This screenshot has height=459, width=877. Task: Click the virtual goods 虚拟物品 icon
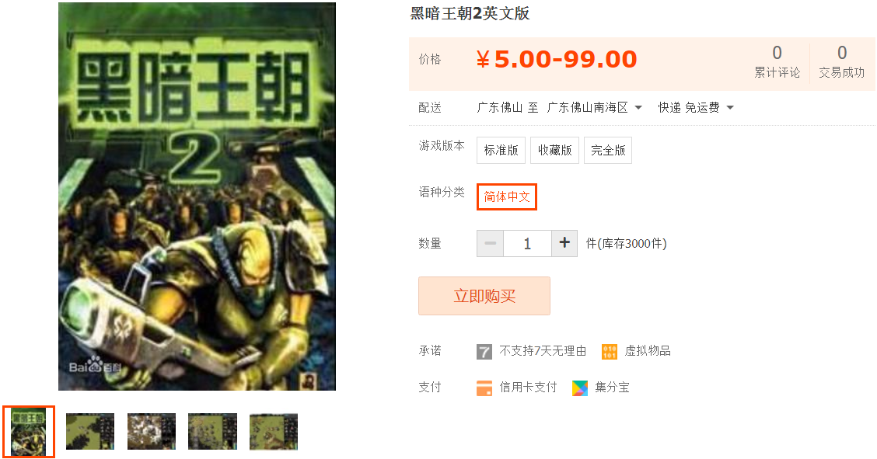point(609,351)
